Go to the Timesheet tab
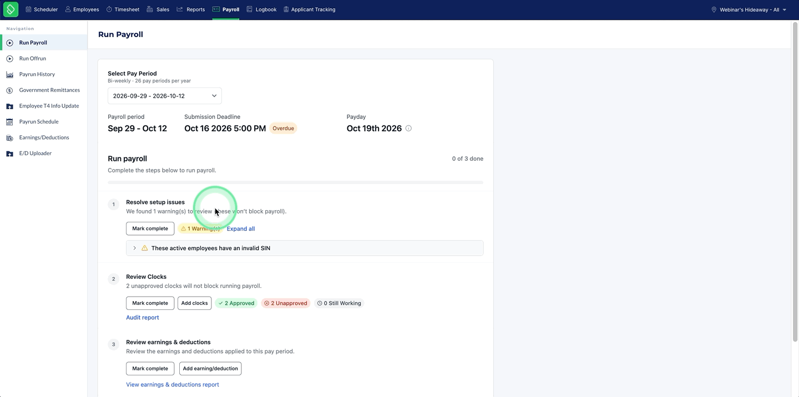This screenshot has height=397, width=799. pyautogui.click(x=123, y=9)
